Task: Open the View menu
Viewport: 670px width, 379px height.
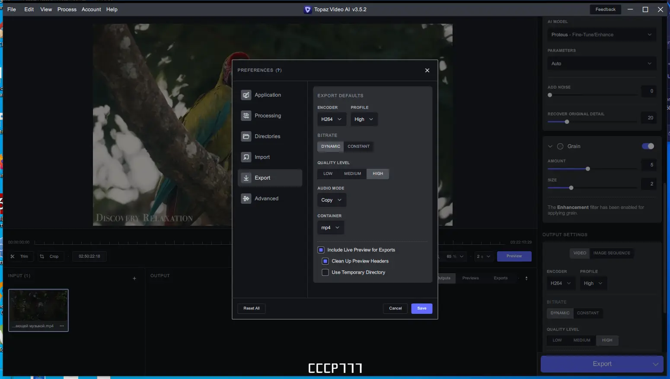Action: (46, 9)
